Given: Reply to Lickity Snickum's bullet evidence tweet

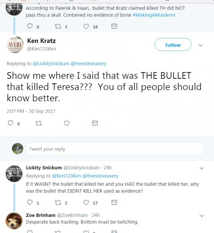Looking at the screenshot, I should (x=30, y=202).
